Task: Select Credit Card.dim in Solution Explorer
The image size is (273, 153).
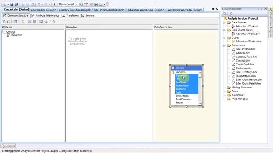Action: [245, 64]
